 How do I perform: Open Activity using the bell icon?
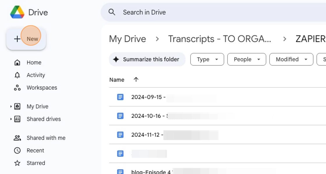(17, 75)
